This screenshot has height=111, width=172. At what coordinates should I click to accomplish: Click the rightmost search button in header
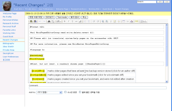coord(167,2)
